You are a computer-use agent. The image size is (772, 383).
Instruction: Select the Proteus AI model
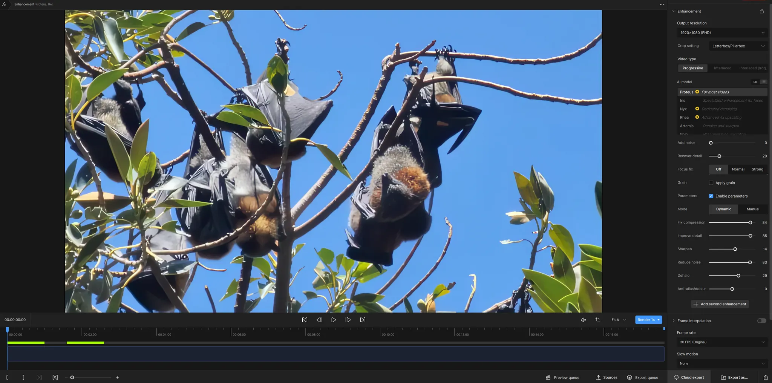pos(722,92)
